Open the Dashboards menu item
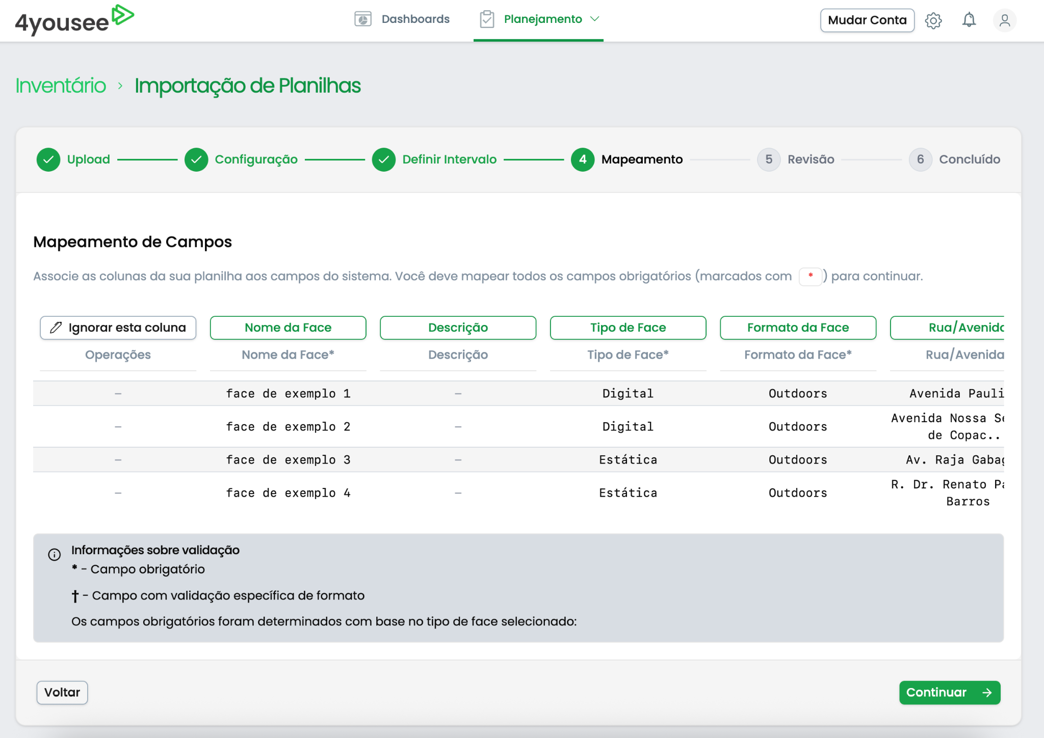This screenshot has height=738, width=1044. tap(415, 19)
